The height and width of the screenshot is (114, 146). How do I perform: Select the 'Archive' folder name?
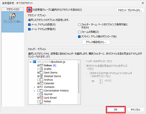pos(48,80)
